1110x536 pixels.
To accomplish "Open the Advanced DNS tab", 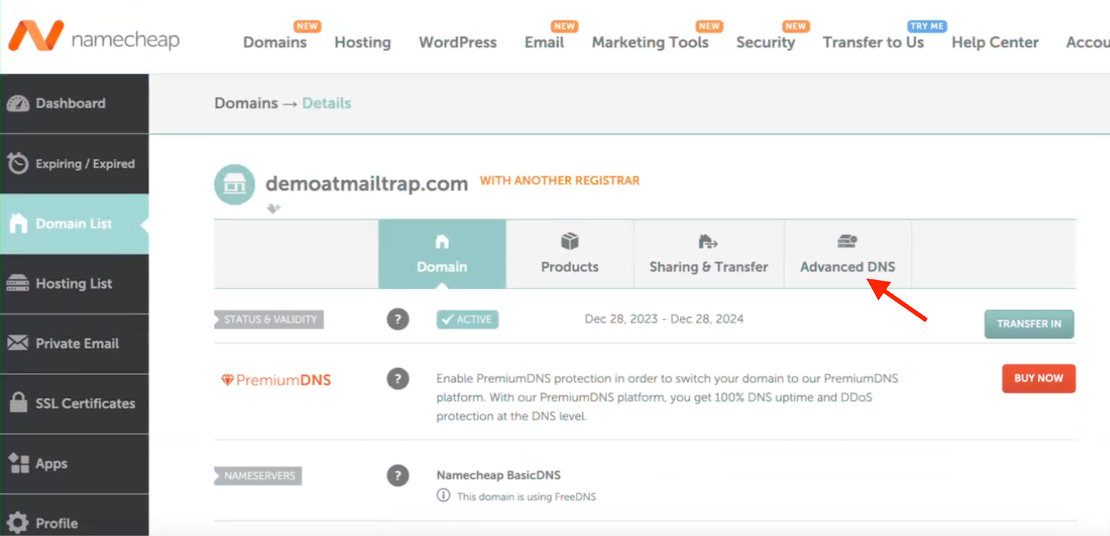I will click(848, 254).
